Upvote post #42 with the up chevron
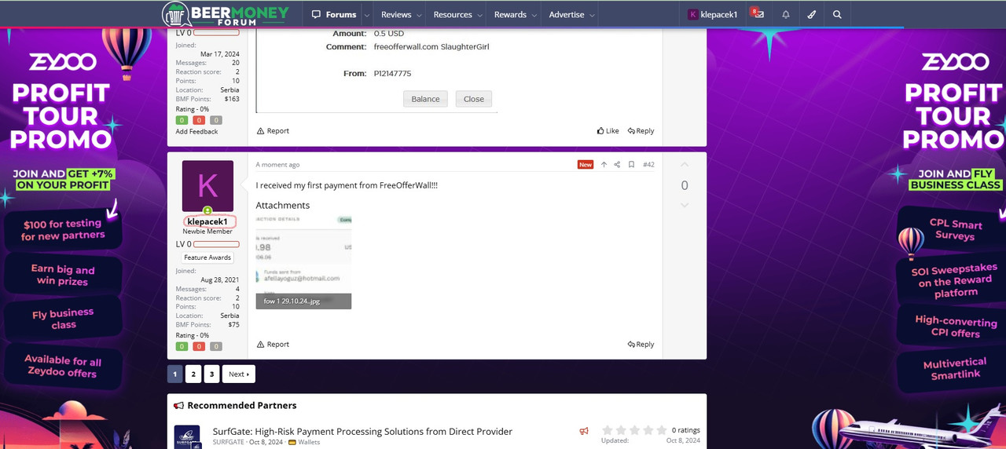Viewport: 1006px width, 449px height. click(x=684, y=165)
